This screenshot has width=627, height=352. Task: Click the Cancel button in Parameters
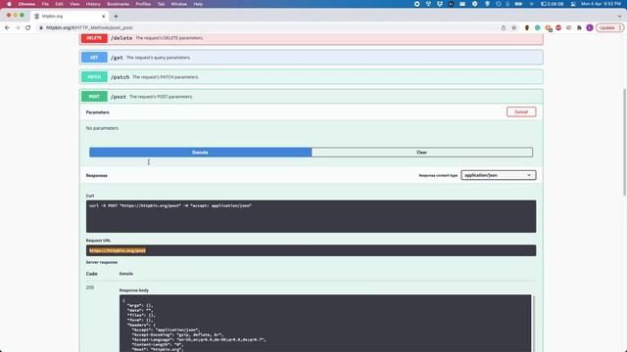pyautogui.click(x=521, y=111)
